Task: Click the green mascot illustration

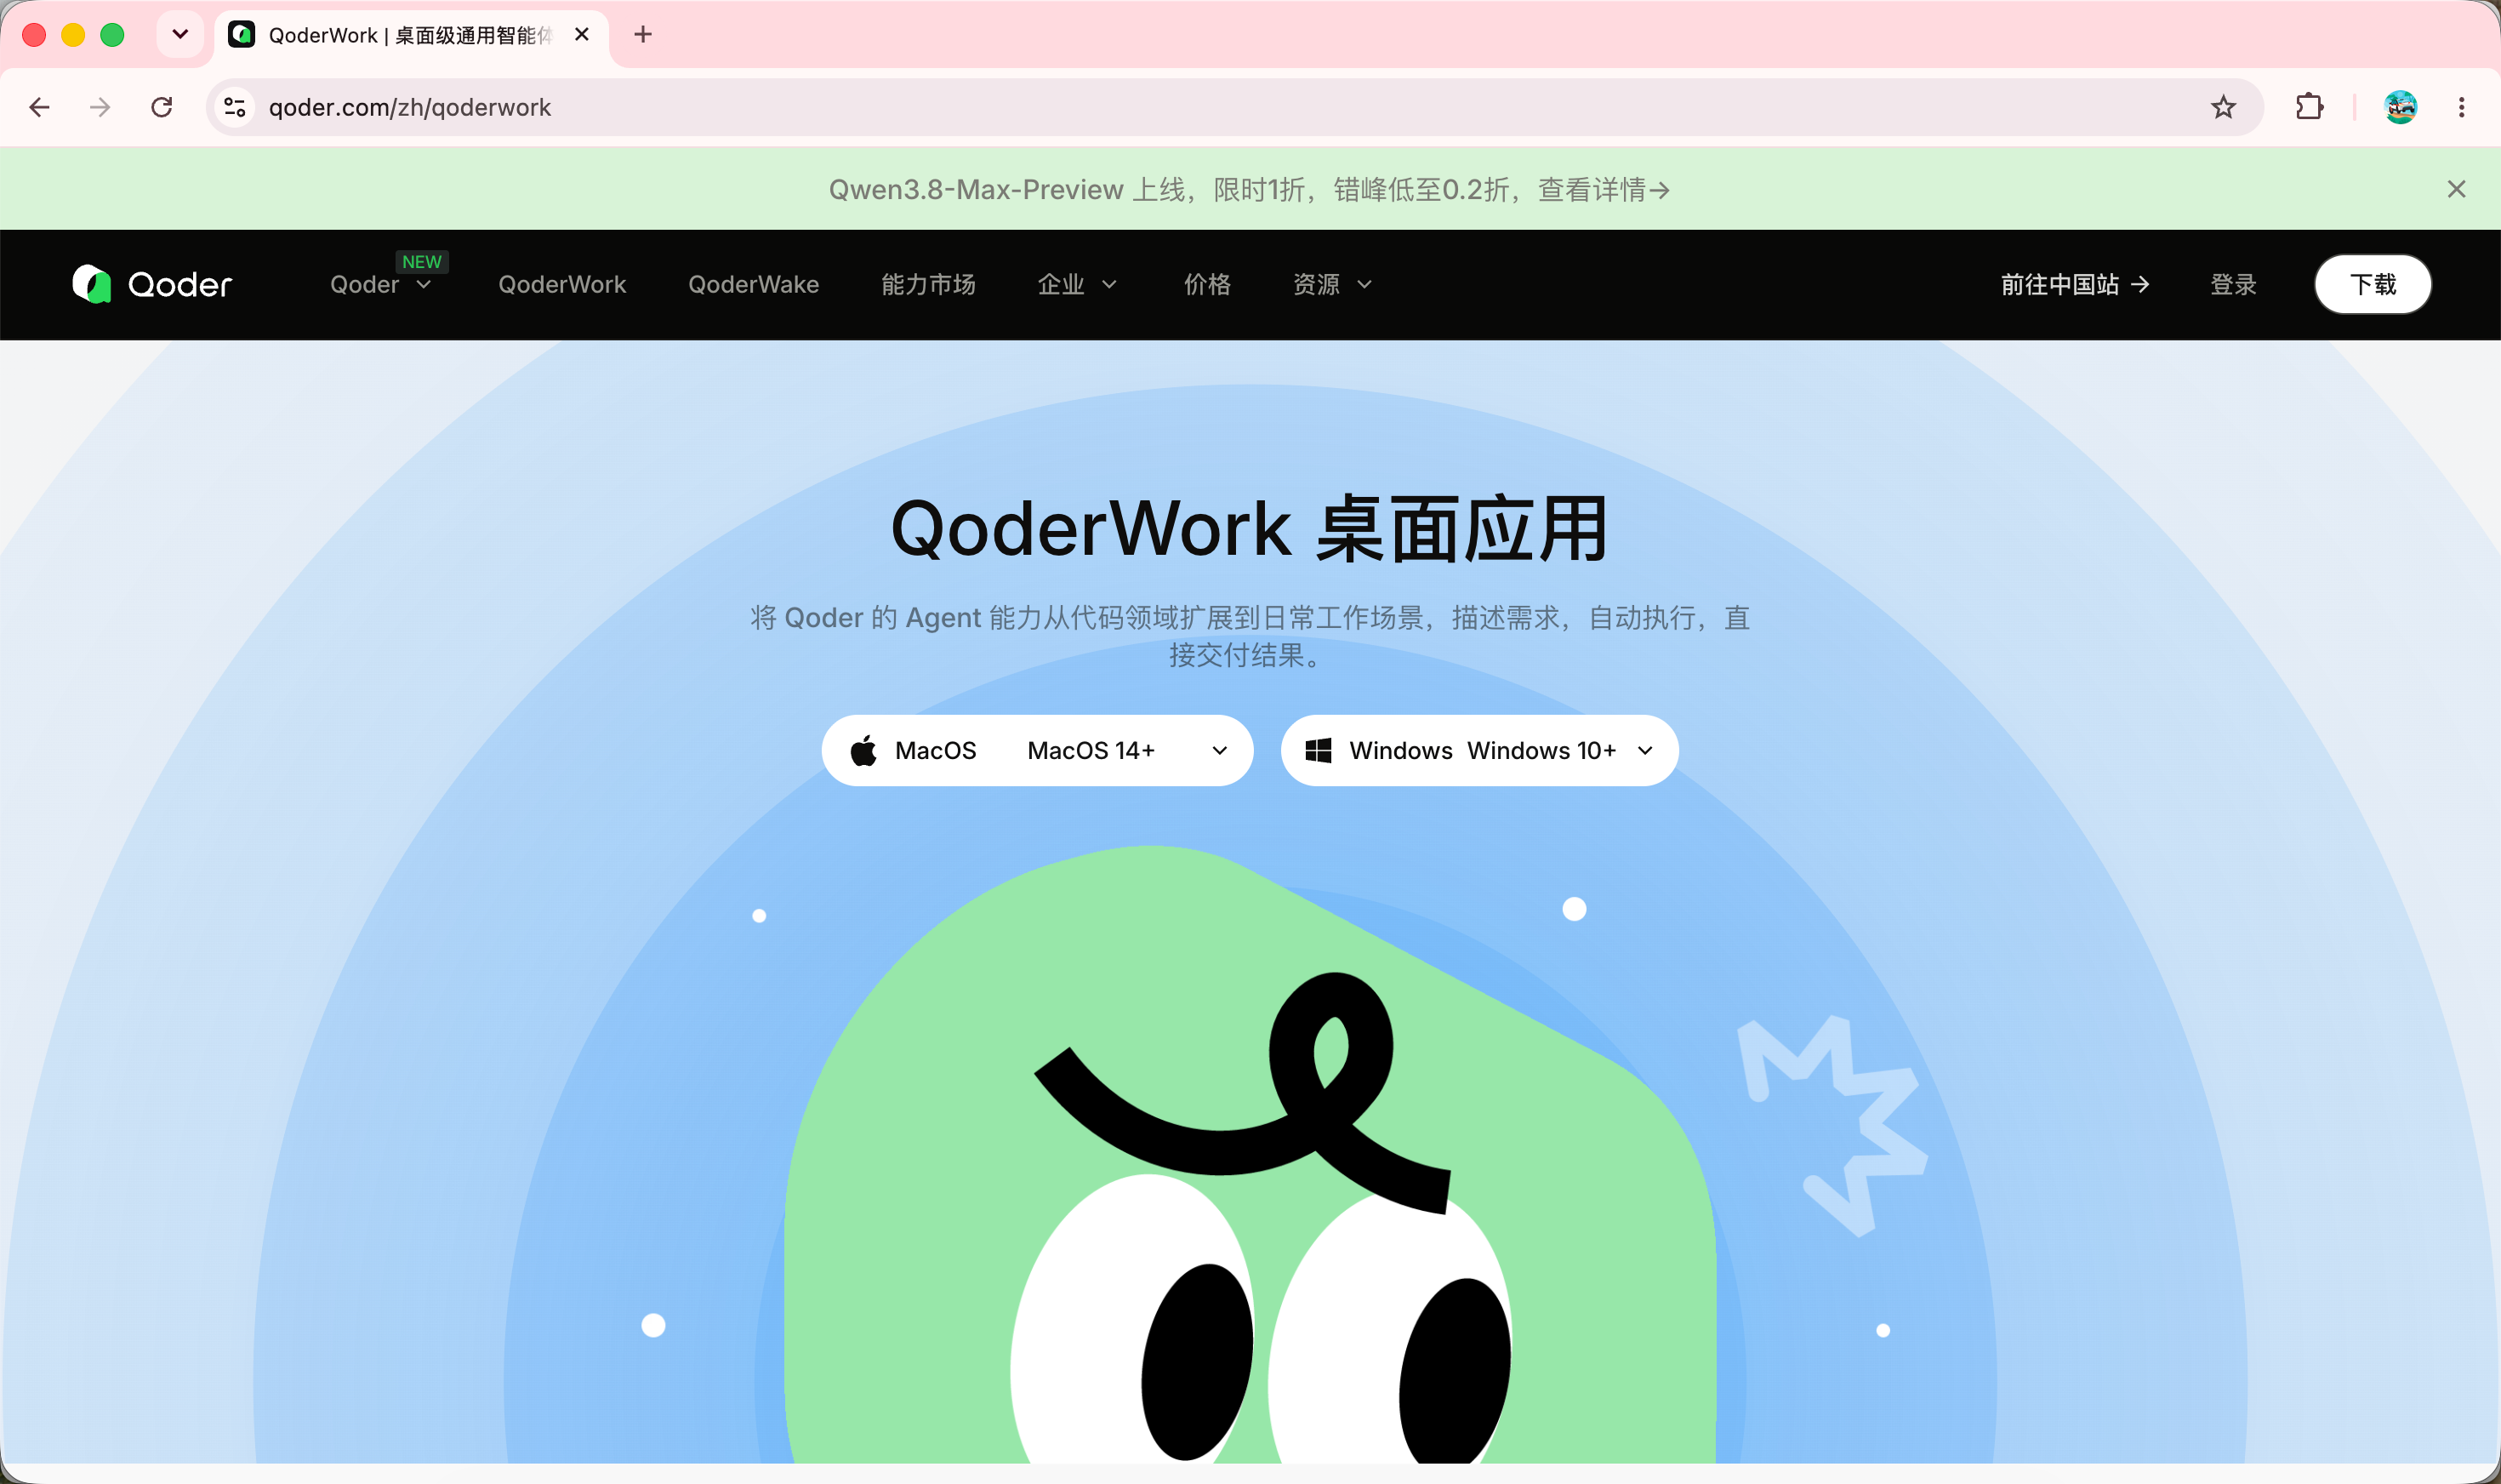Action: pyautogui.click(x=1250, y=1155)
